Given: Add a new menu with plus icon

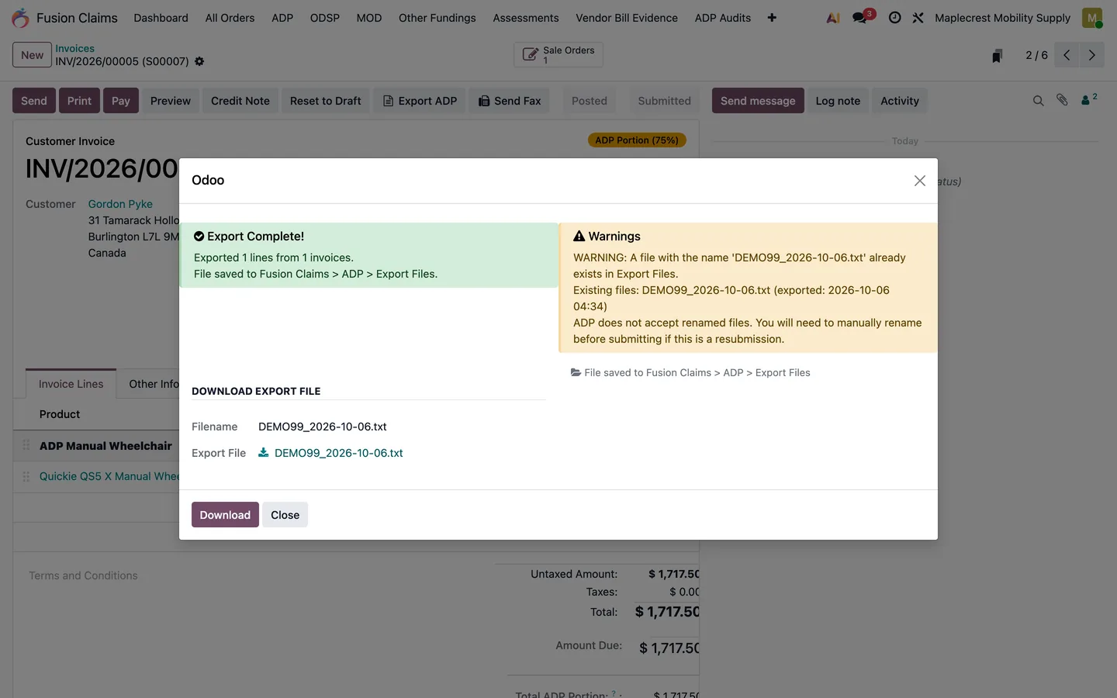Looking at the screenshot, I should pyautogui.click(x=772, y=18).
